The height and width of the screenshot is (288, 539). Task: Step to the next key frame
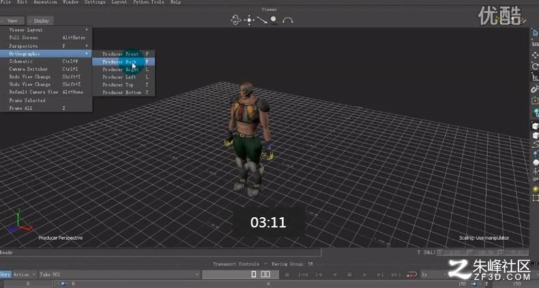[380, 274]
